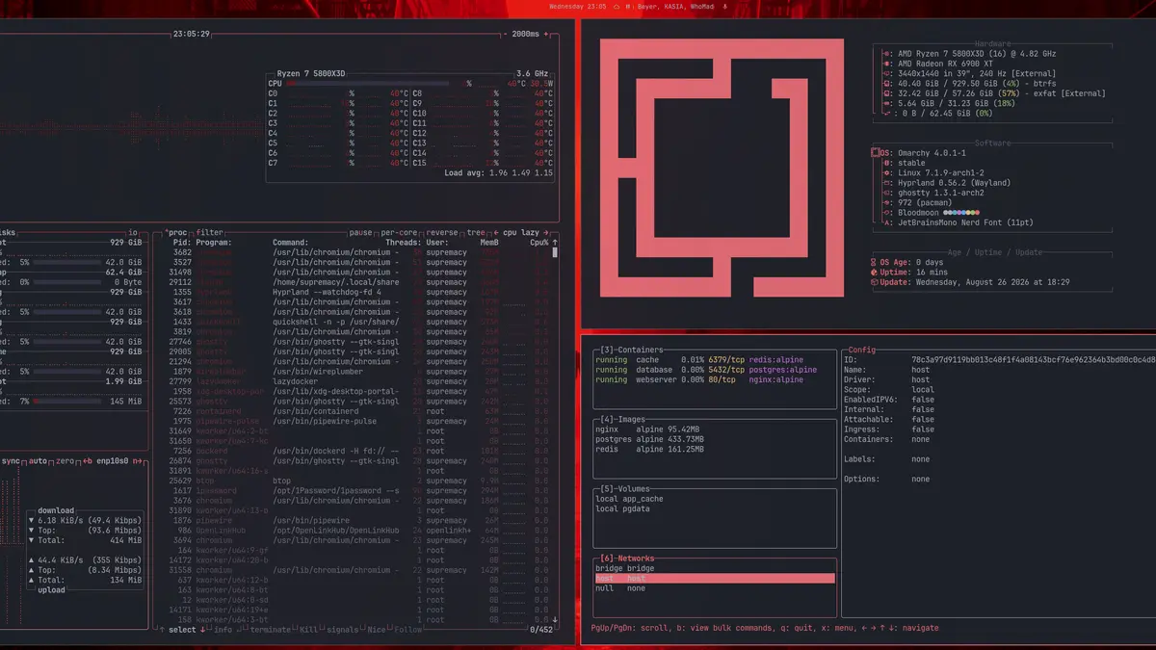Viewport: 1156px width, 650px height.
Task: Toggle reverse sorting in btop
Action: point(442,233)
